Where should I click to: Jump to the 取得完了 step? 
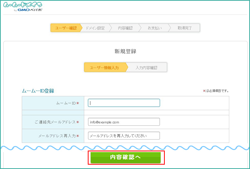coord(185,28)
